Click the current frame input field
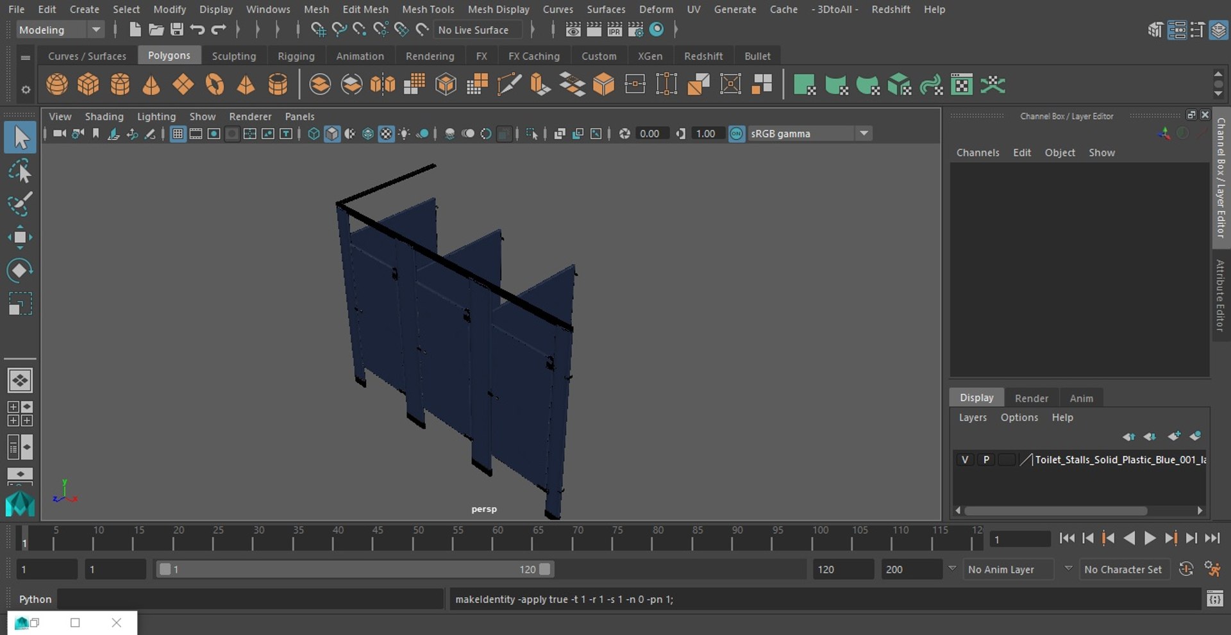Viewport: 1231px width, 635px height. [x=1019, y=539]
